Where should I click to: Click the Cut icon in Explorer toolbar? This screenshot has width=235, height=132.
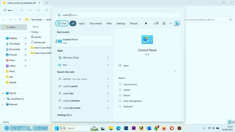22,10
